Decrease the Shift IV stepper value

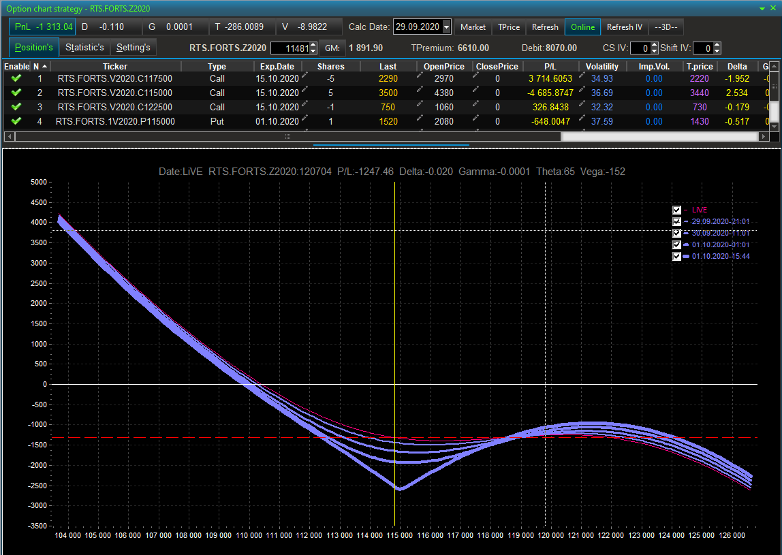click(x=717, y=51)
